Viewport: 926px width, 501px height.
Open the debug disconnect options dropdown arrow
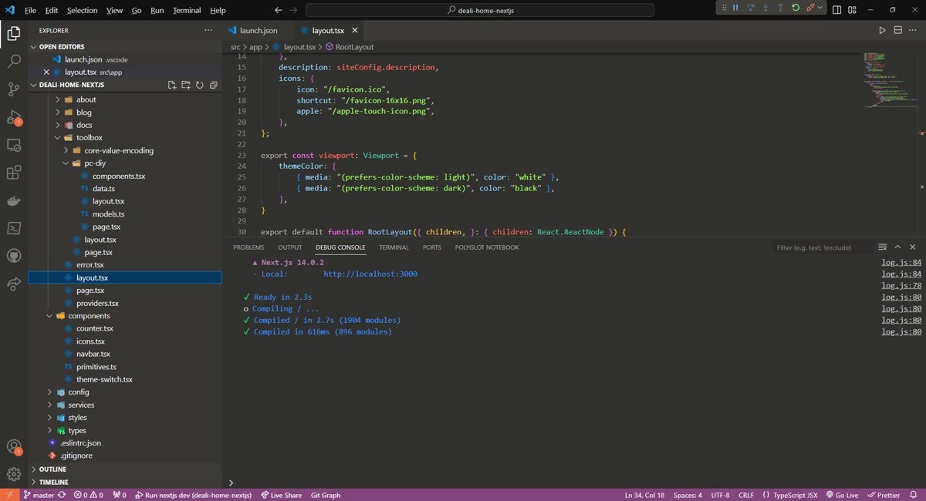(x=820, y=8)
